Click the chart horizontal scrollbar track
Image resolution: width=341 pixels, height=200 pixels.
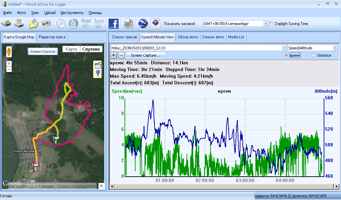click(x=224, y=186)
